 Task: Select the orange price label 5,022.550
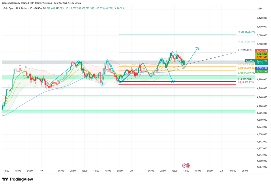tap(262, 58)
